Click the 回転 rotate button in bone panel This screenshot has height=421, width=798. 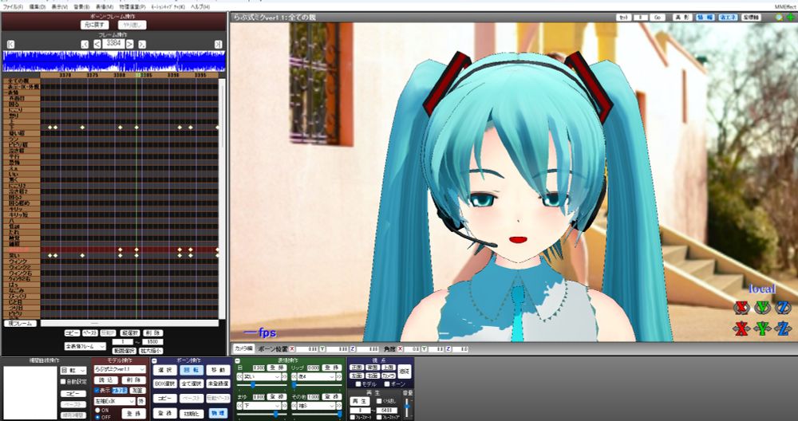point(192,370)
